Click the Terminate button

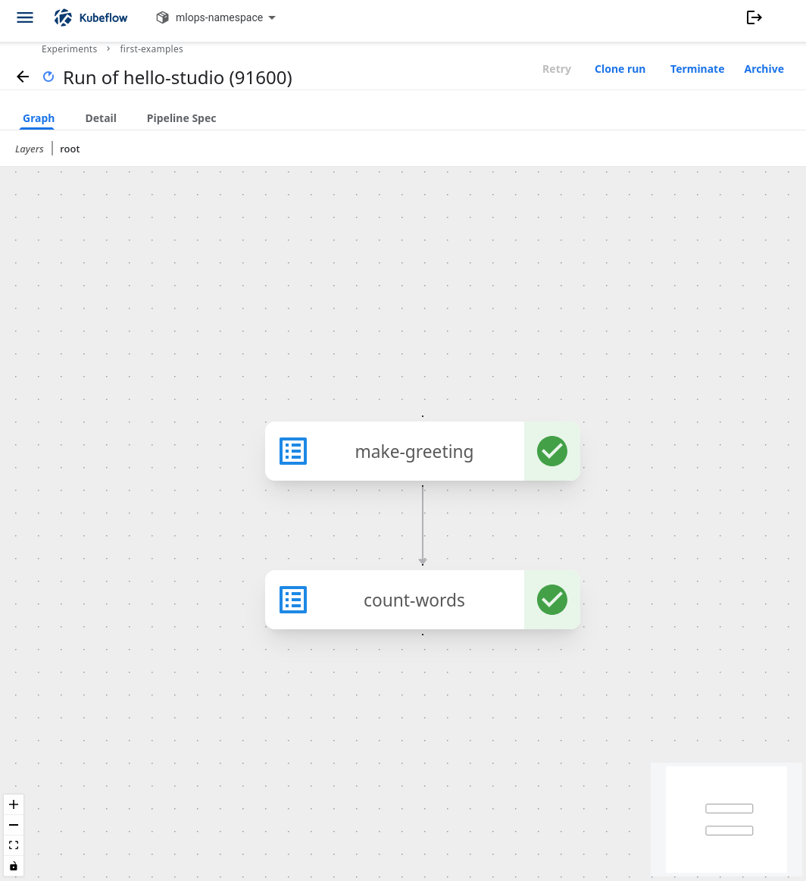point(697,68)
